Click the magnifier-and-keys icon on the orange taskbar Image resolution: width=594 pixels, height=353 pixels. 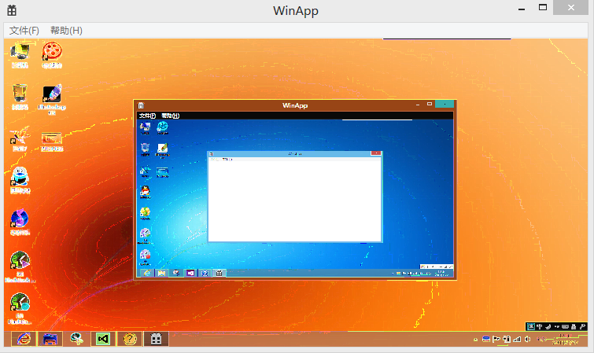tap(76, 339)
